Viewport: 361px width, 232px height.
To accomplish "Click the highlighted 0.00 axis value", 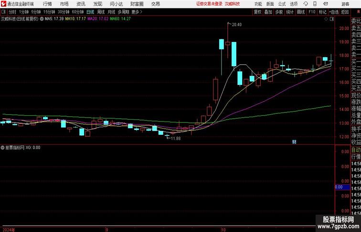I will (x=342, y=187).
